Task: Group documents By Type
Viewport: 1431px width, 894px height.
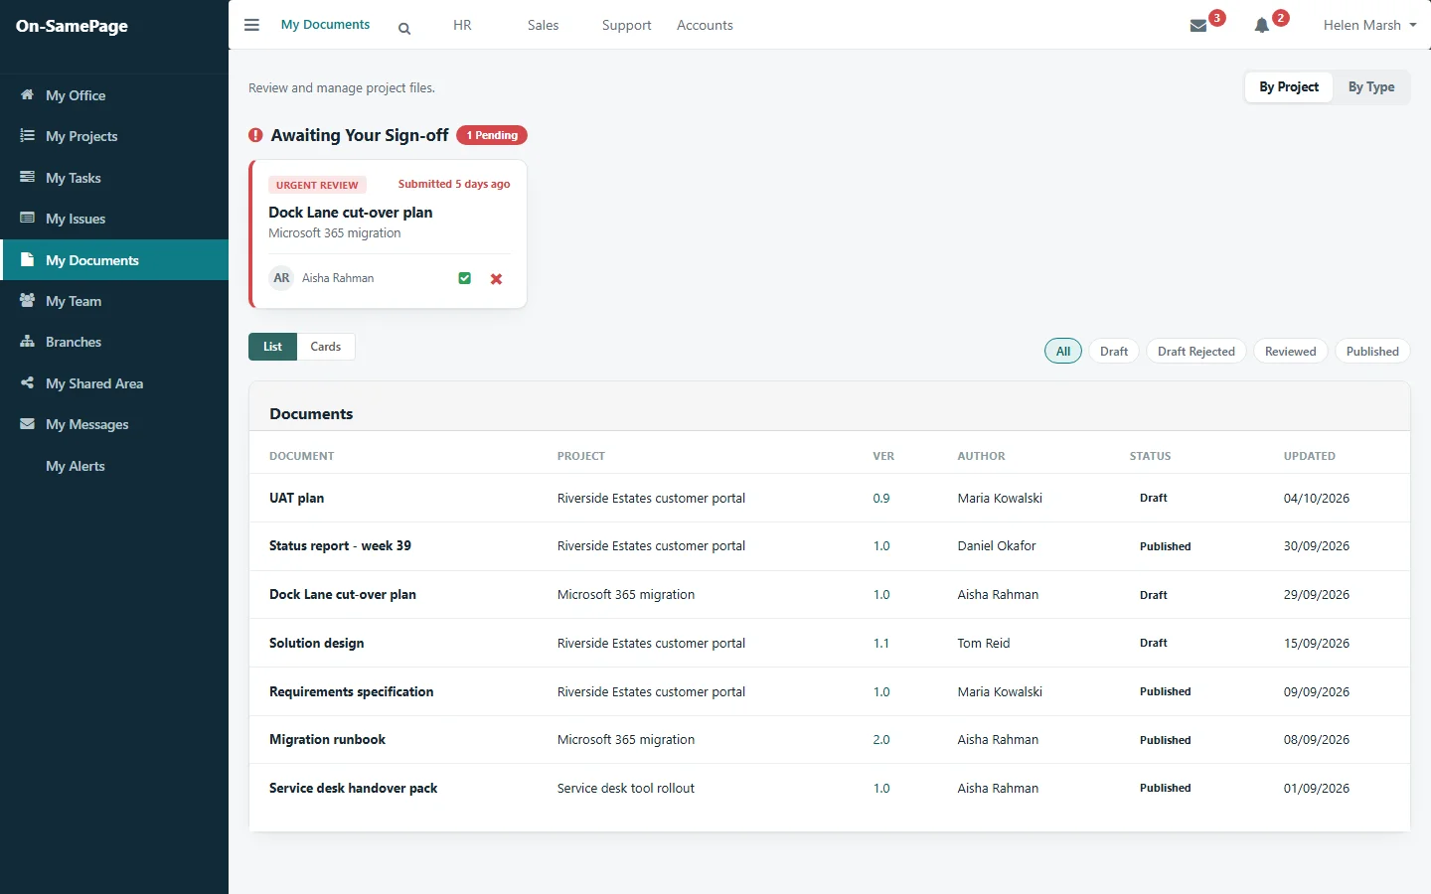Action: [1371, 87]
